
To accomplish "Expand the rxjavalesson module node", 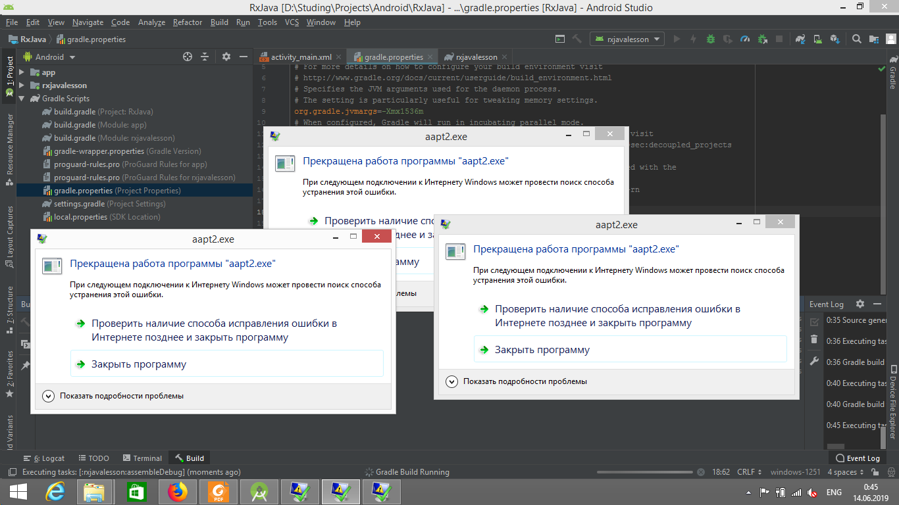I will pyautogui.click(x=22, y=85).
